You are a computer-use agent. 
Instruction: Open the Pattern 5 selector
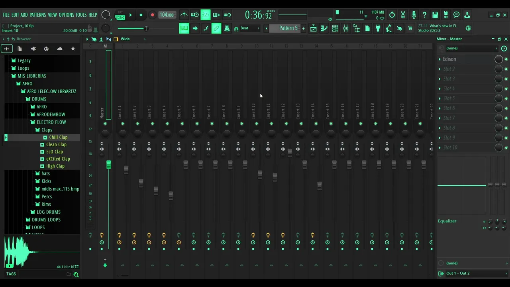285,28
